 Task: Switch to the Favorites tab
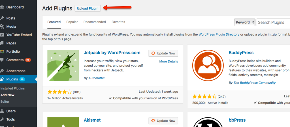[118, 22]
